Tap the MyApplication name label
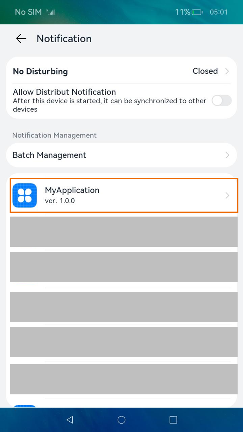The image size is (243, 432). tap(72, 190)
